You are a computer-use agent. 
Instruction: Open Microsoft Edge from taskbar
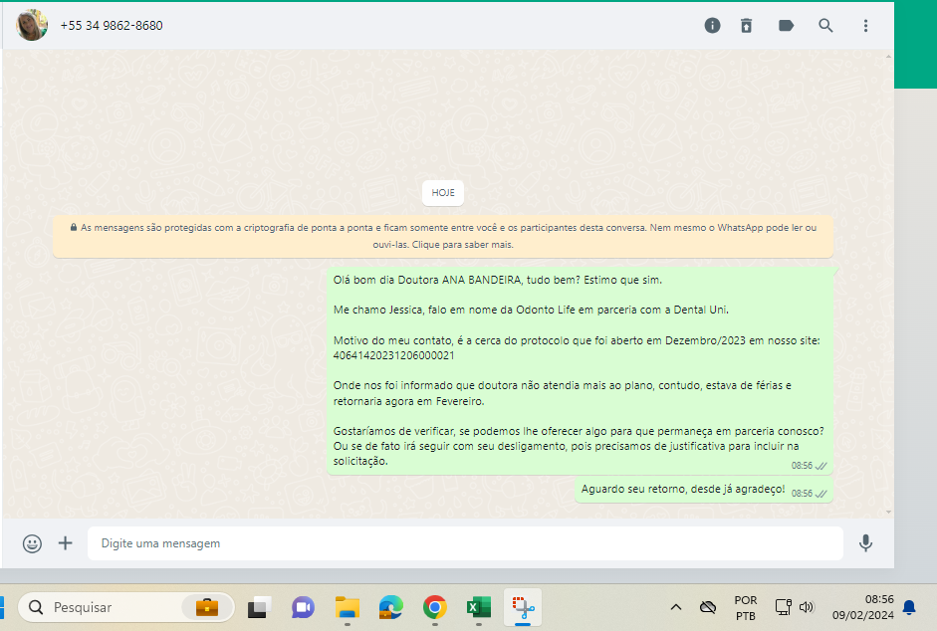click(x=390, y=607)
